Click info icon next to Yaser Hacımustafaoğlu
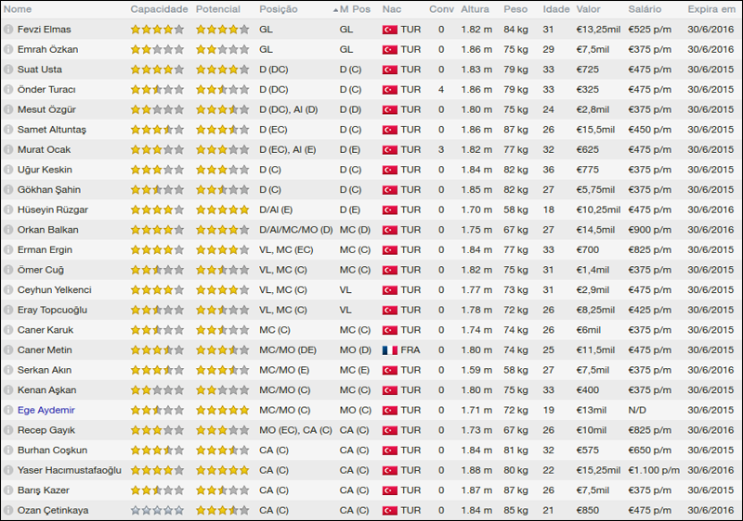 [x=7, y=471]
